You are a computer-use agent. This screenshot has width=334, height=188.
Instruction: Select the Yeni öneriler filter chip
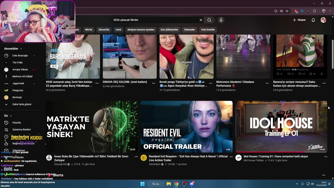pos(208,30)
